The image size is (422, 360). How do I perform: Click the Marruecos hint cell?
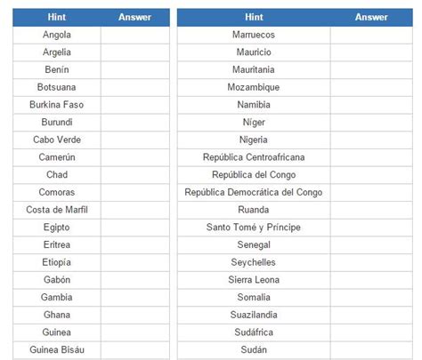[254, 35]
